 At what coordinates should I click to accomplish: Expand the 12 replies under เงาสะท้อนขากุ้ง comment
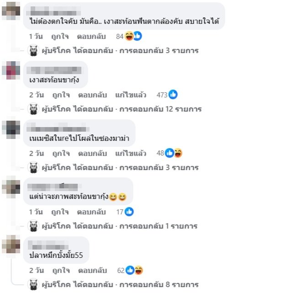point(122,109)
